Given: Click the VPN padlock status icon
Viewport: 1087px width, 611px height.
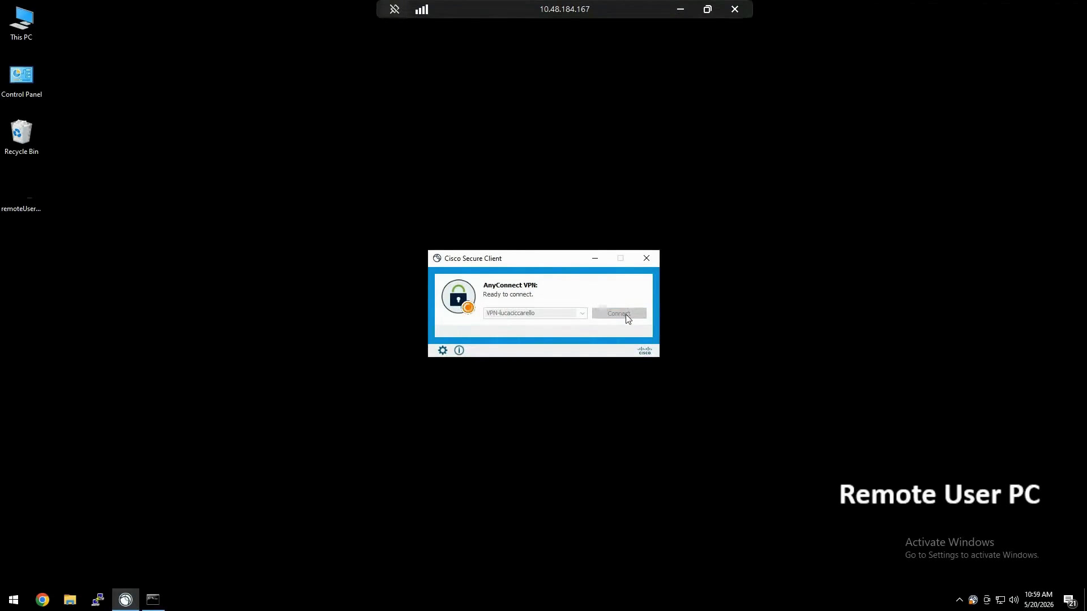Looking at the screenshot, I should pyautogui.click(x=459, y=296).
